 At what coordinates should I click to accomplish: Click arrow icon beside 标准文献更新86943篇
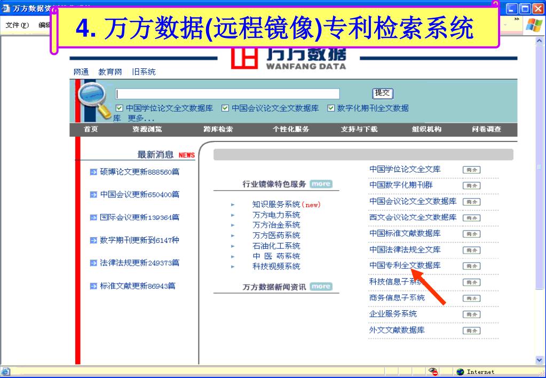(x=93, y=286)
